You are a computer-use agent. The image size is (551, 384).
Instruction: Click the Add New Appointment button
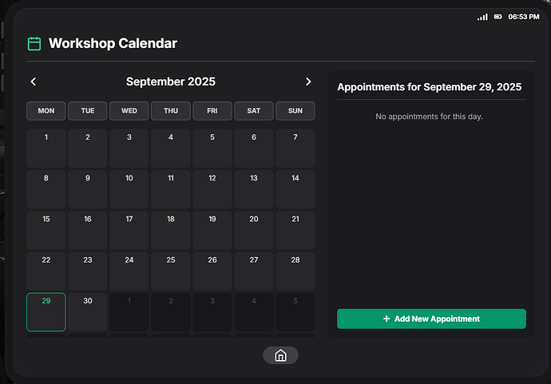coord(431,319)
